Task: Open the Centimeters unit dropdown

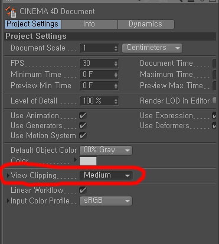Action: pos(152,48)
